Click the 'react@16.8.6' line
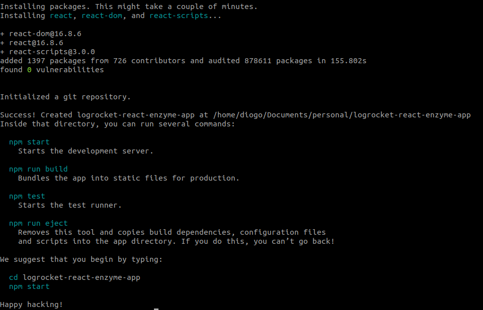Screen dimensions: 483x310 [x=32, y=43]
